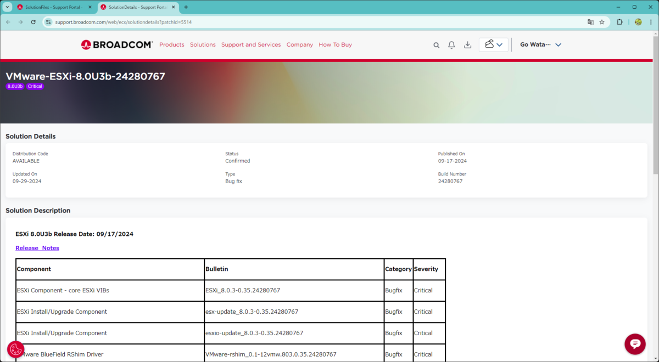This screenshot has width=659, height=362.
Task: Open notifications bell icon
Action: (451, 45)
